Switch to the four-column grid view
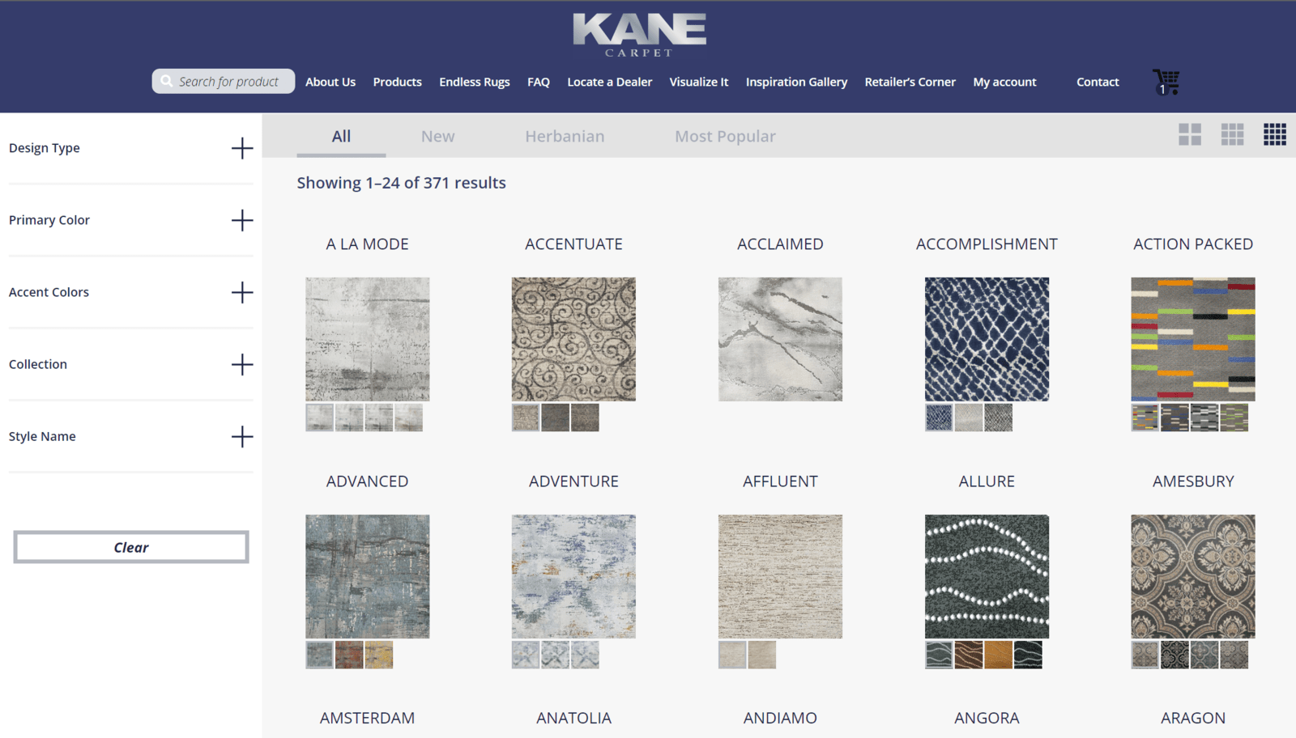Image resolution: width=1296 pixels, height=738 pixels. pyautogui.click(x=1275, y=134)
